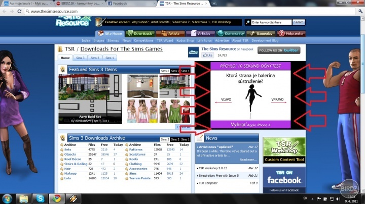Click the TSR Workshop Custom Content Tool banner
Image resolution: width=365 pixels, height=204 pixels.
tap(284, 150)
